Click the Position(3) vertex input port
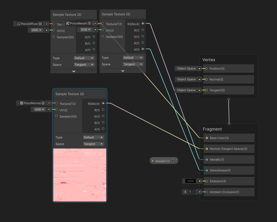Viewport: 277px width, 222px height. (x=206, y=68)
